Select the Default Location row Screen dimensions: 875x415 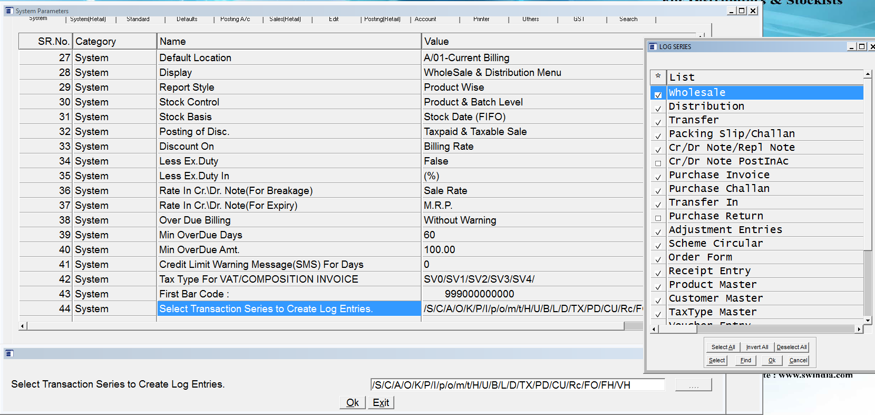pyautogui.click(x=331, y=57)
